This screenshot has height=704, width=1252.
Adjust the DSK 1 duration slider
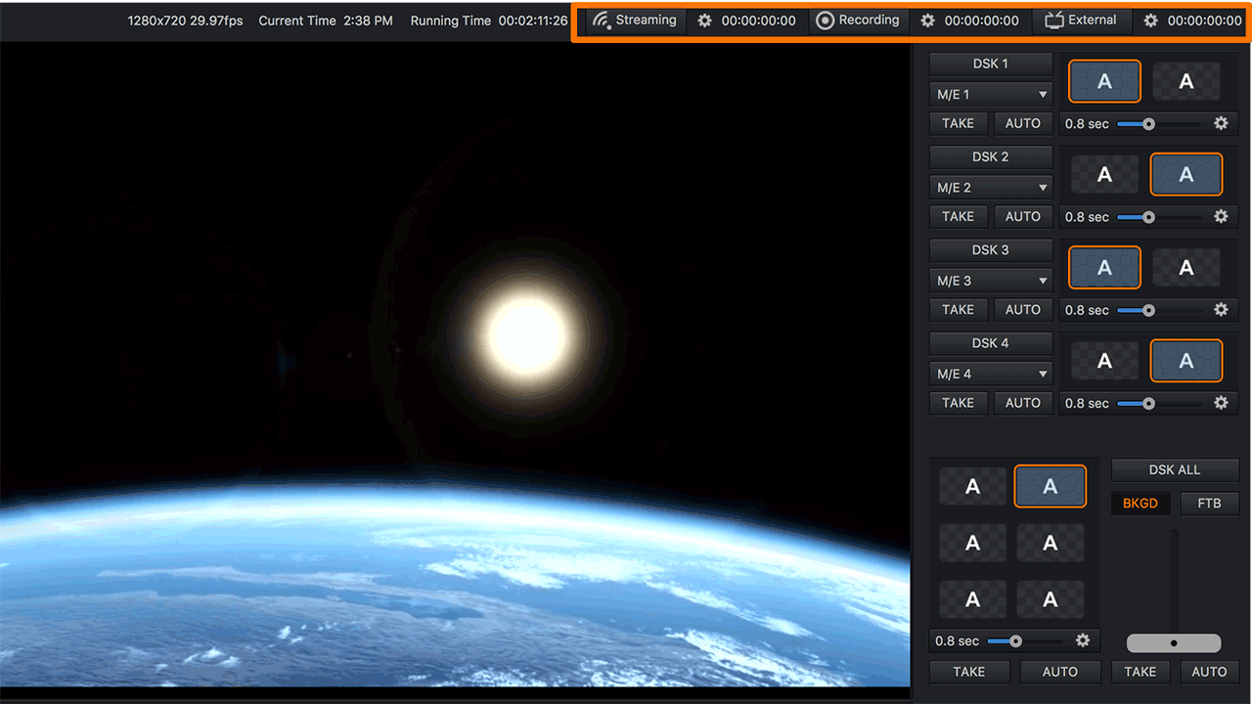(1159, 124)
